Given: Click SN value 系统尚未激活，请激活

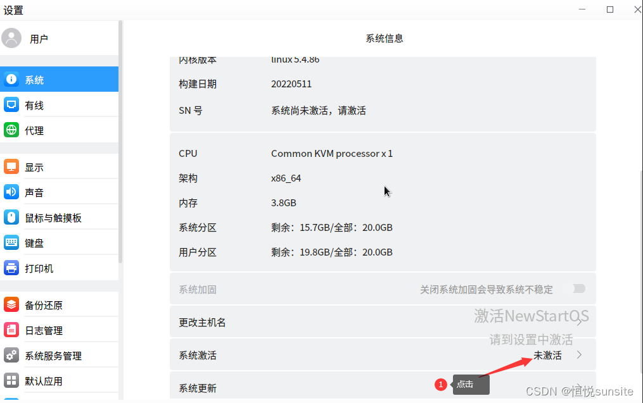Looking at the screenshot, I should [318, 111].
